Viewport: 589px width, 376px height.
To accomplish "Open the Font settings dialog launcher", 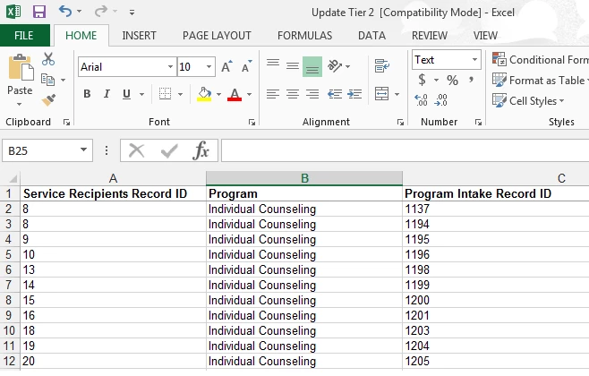I will click(x=252, y=122).
